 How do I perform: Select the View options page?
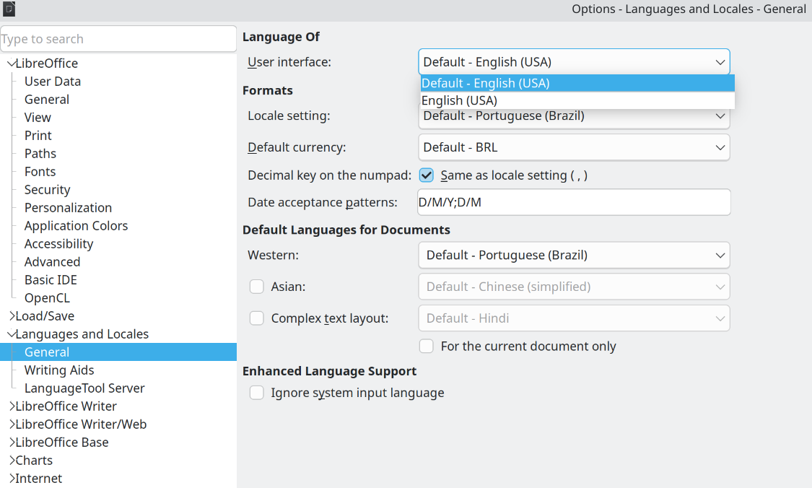[x=38, y=118]
